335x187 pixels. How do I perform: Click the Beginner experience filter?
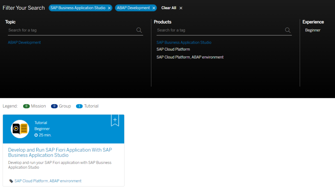(313, 30)
